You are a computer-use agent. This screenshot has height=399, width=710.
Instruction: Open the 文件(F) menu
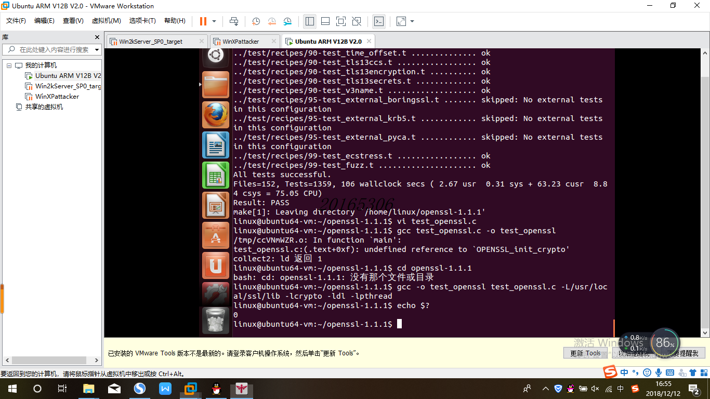click(16, 21)
